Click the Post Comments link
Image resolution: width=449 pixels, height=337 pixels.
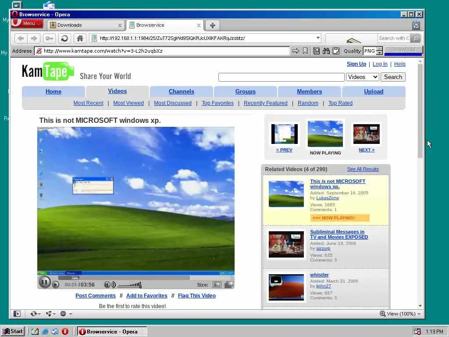[x=95, y=295]
